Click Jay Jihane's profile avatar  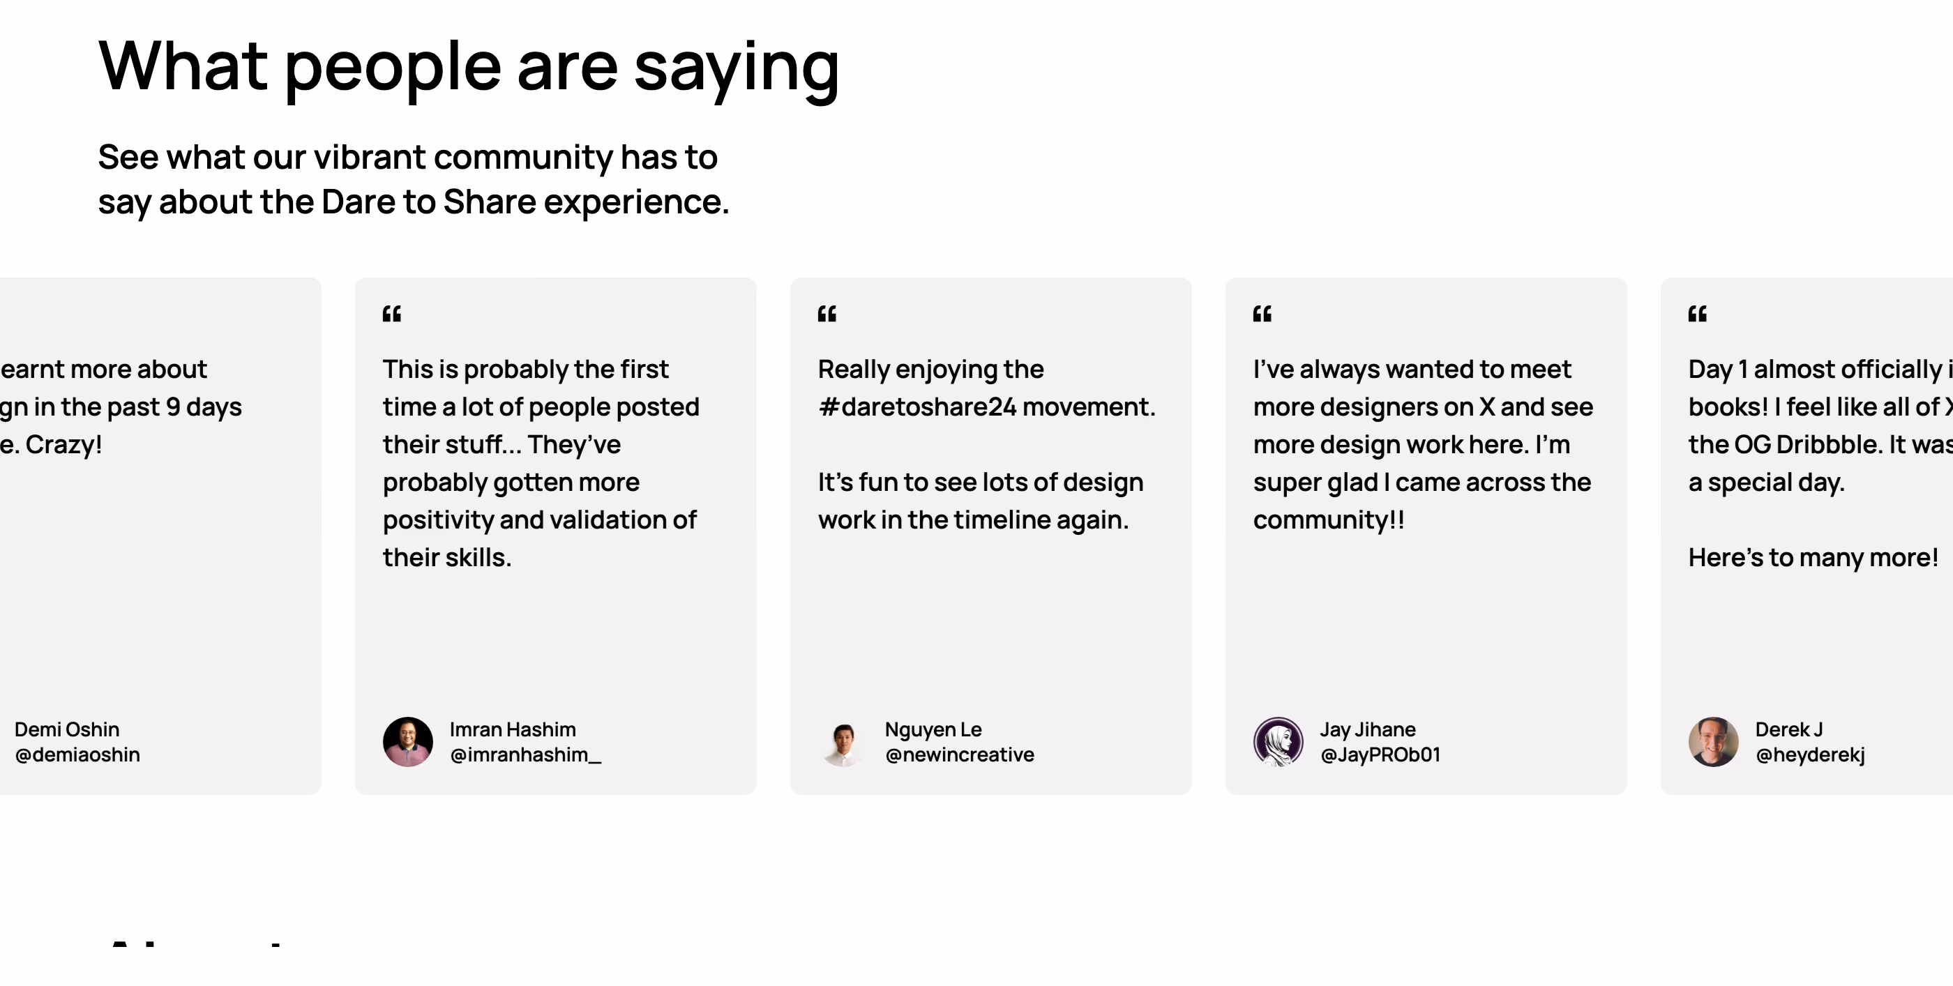click(x=1279, y=742)
